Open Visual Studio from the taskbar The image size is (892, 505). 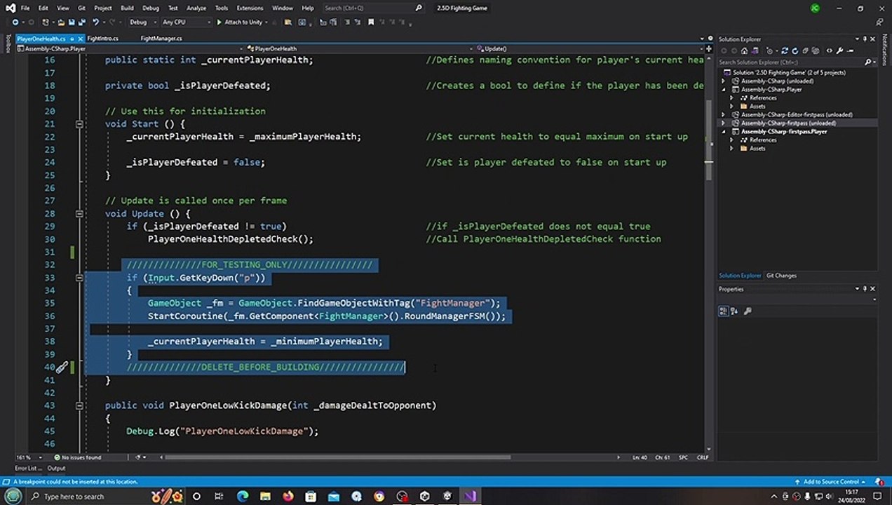470,496
